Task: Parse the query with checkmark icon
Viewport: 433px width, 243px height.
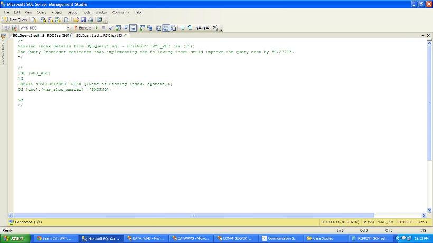Action: click(111, 28)
